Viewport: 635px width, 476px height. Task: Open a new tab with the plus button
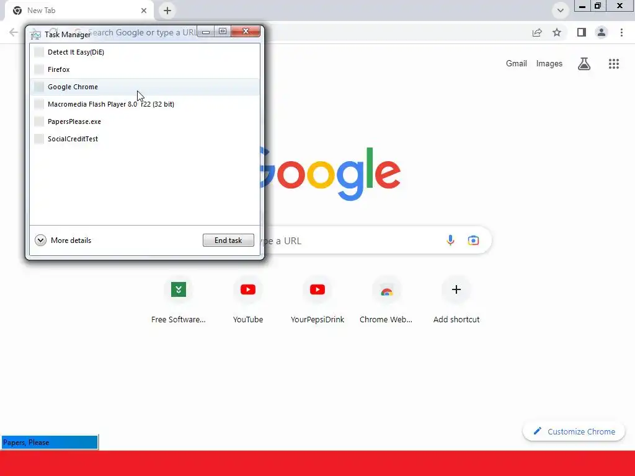(167, 11)
